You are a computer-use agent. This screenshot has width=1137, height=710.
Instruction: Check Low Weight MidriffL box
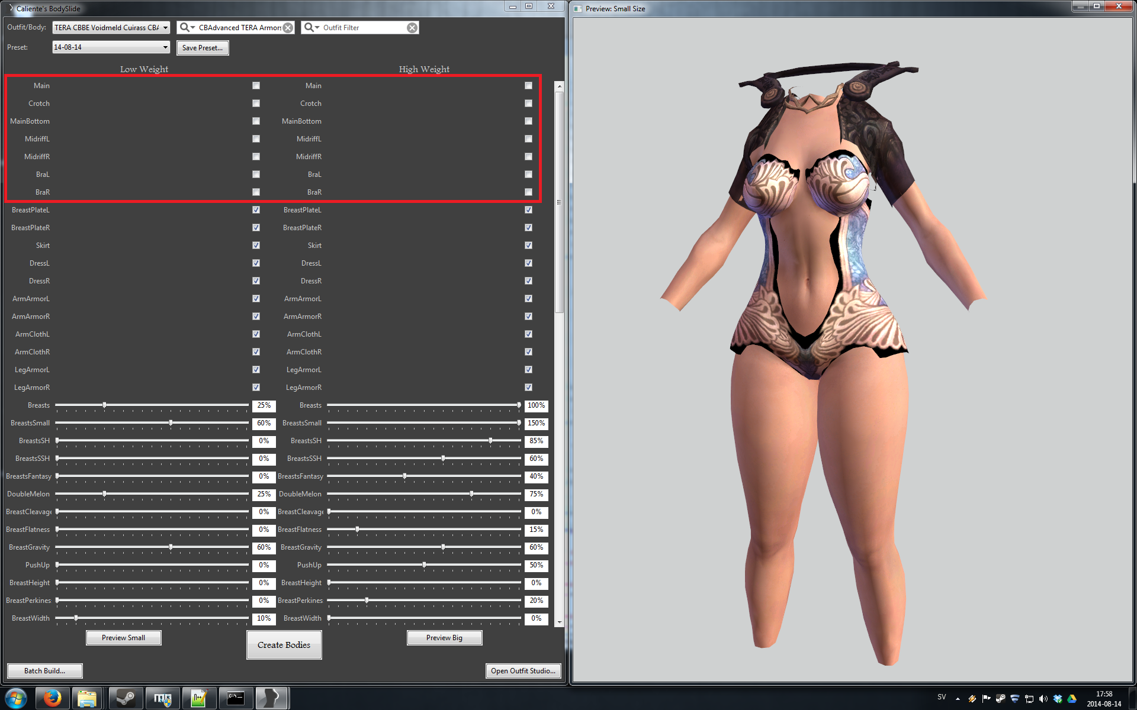256,139
